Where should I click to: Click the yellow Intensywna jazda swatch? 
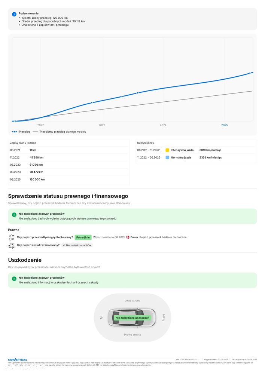167,150
